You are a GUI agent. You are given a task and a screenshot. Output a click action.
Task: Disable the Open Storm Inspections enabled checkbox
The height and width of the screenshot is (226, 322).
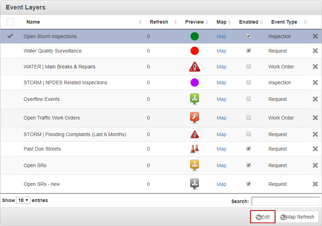(249, 36)
